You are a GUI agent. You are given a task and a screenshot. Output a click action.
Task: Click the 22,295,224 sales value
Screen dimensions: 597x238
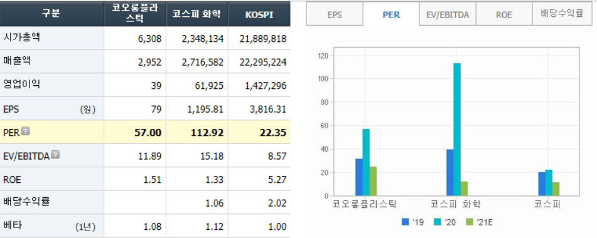click(263, 62)
